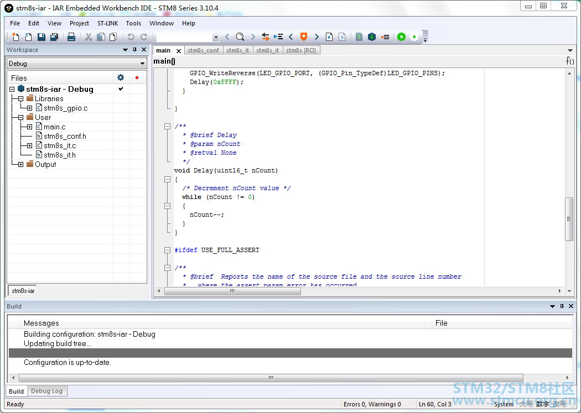Go to the next bookmark

pyautogui.click(x=317, y=36)
